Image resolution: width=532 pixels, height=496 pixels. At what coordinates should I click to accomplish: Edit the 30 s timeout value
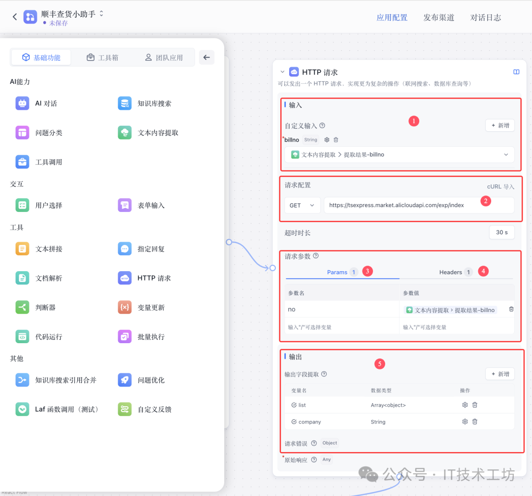(x=502, y=232)
